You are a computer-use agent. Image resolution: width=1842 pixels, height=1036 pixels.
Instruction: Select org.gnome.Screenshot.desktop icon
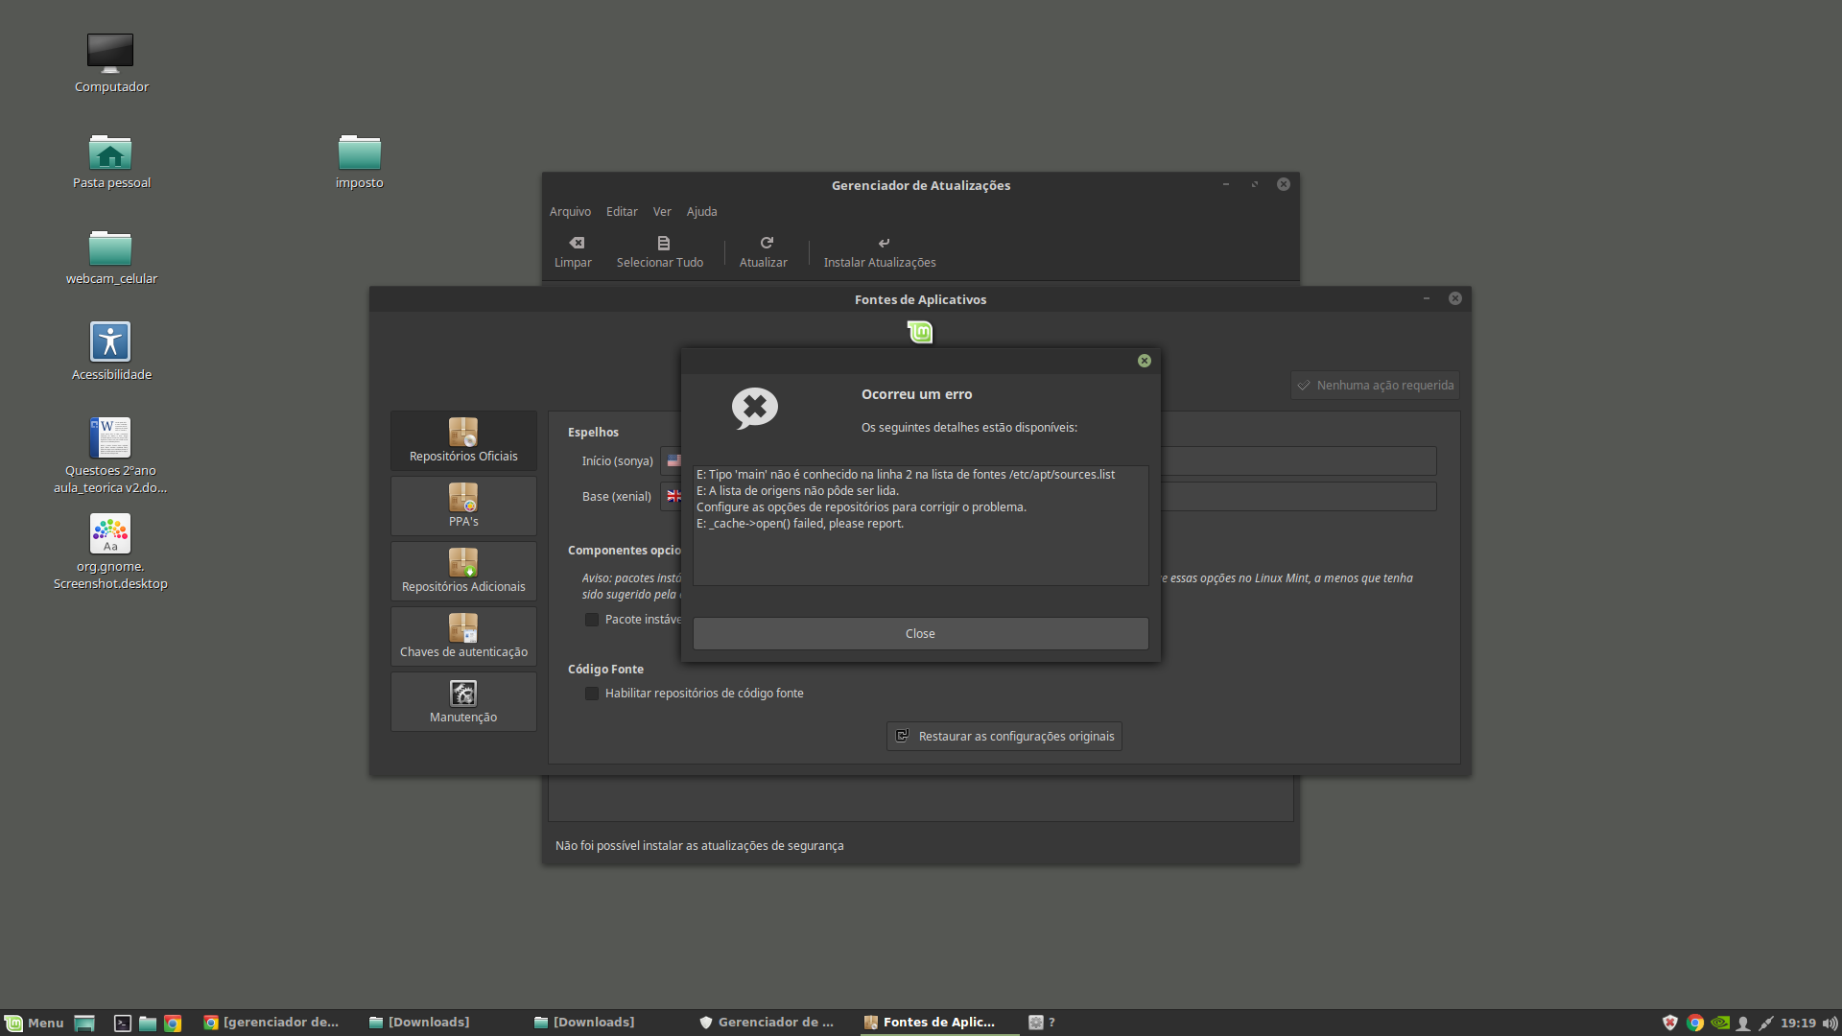(110, 551)
